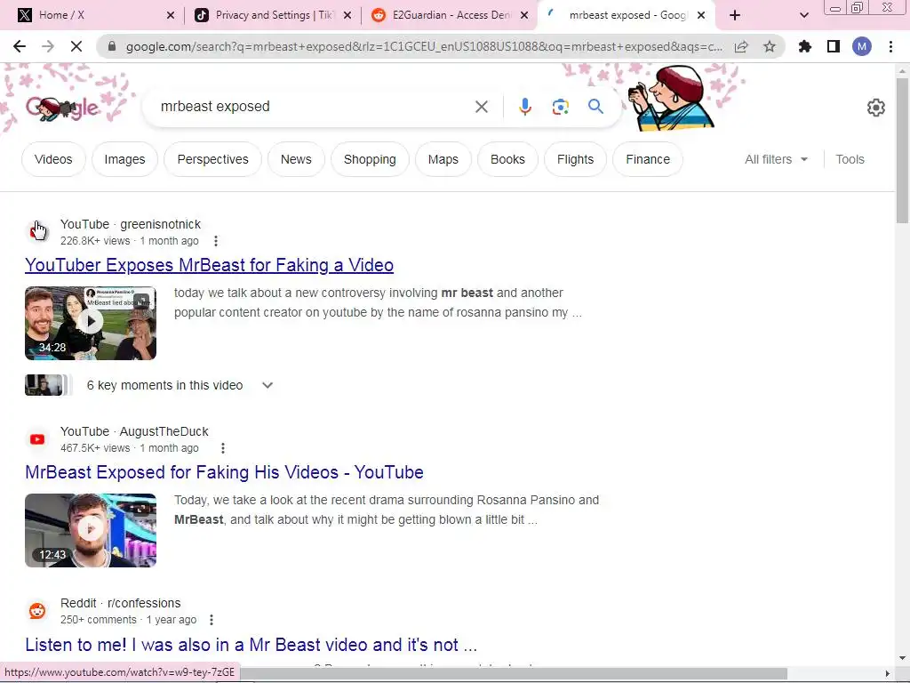910x683 pixels.
Task: Click the scroll down arrow of the page
Action: coord(902,658)
